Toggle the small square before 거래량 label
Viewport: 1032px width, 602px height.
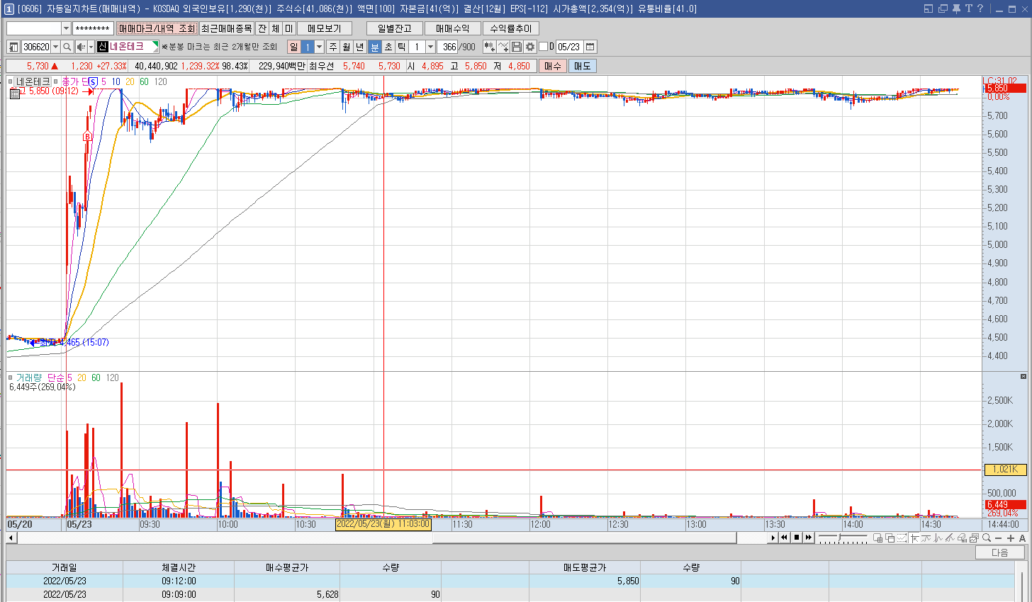tap(11, 377)
